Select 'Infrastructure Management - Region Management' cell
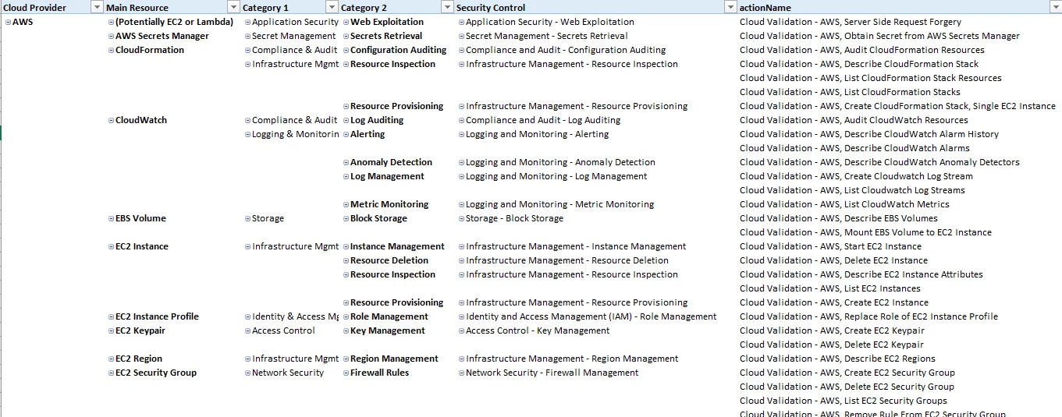 tap(572, 359)
